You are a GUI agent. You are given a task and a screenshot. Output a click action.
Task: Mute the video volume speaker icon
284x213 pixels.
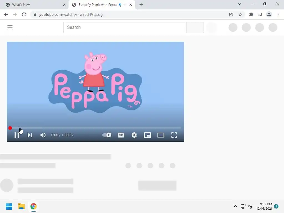(43, 135)
